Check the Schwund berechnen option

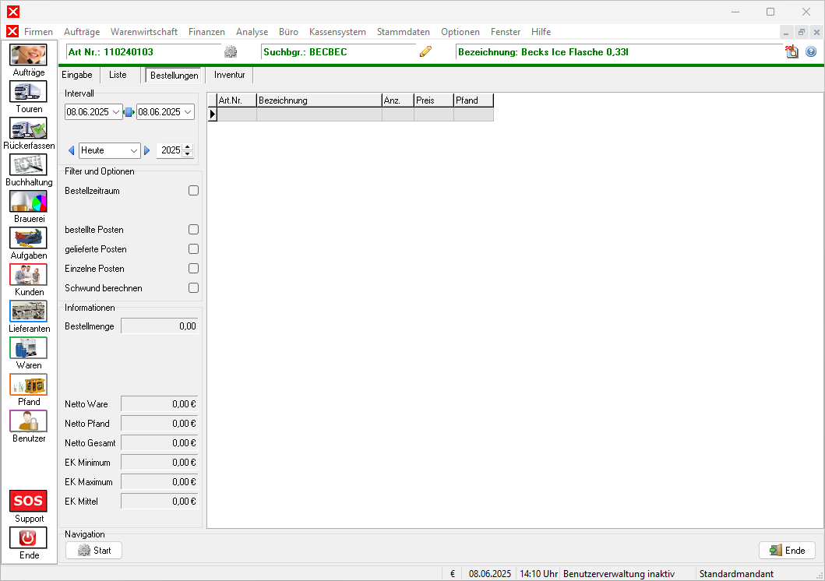(x=193, y=288)
